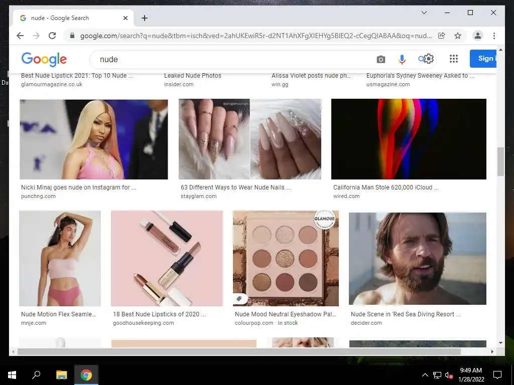This screenshot has height=385, width=514.
Task: Click the vertical scrollbar thumb
Action: (500, 162)
